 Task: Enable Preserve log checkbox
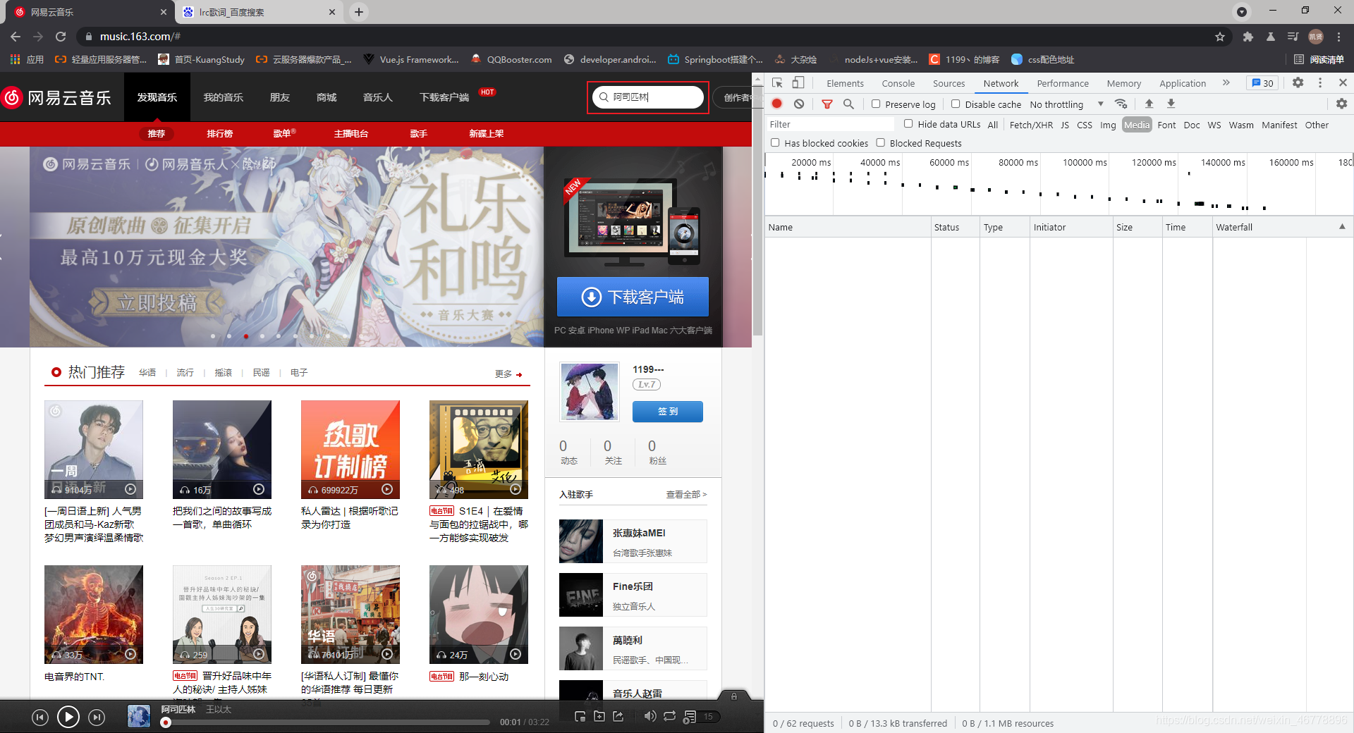coord(876,104)
